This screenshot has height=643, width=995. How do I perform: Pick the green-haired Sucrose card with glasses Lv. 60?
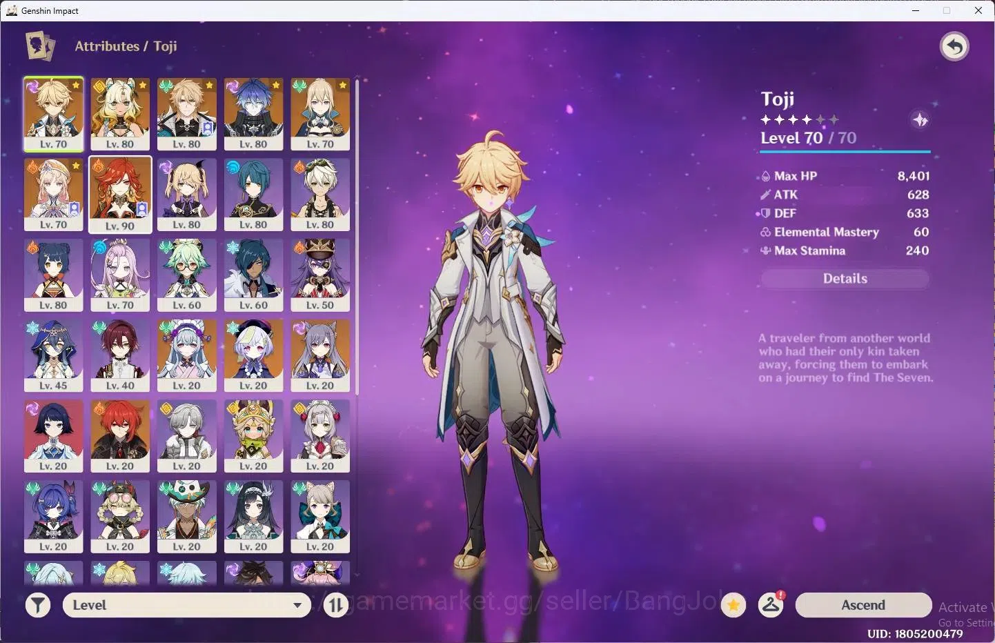point(186,275)
